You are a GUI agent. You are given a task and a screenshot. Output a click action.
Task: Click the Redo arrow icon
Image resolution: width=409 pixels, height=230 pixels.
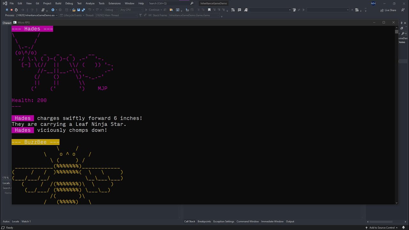(x=97, y=10)
